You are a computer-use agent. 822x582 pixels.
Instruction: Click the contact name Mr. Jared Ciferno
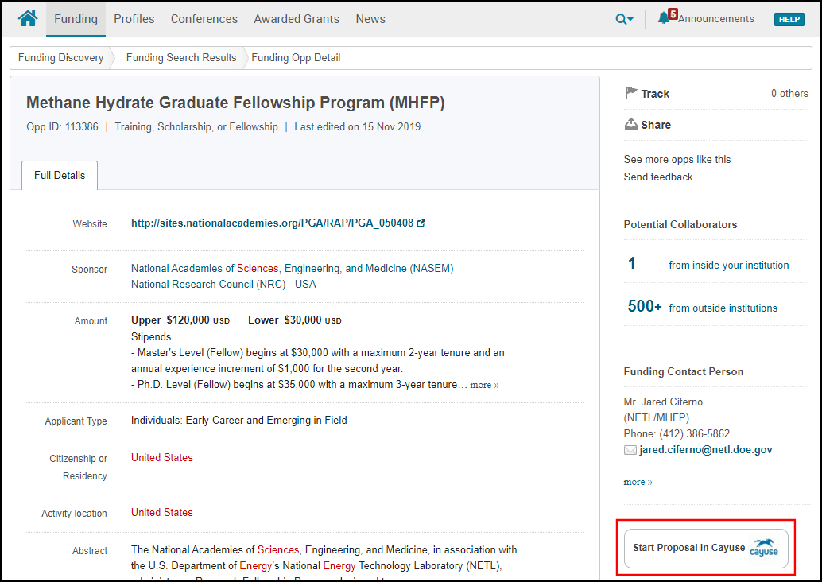pos(663,402)
